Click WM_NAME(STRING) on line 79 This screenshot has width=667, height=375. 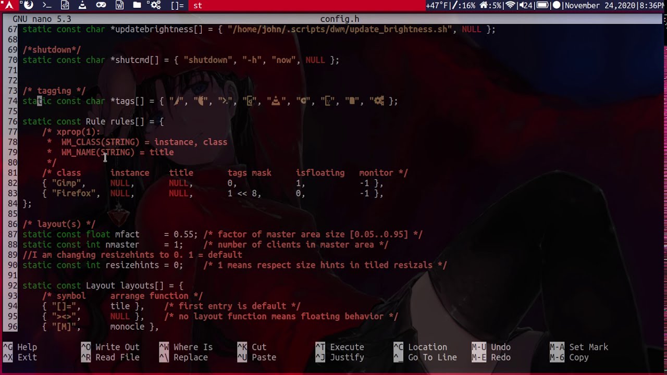tap(98, 153)
